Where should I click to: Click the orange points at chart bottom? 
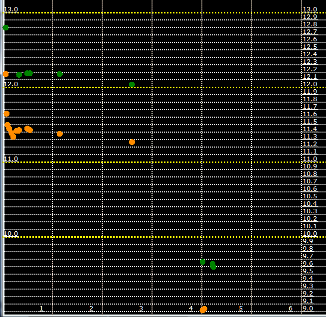coord(203,310)
